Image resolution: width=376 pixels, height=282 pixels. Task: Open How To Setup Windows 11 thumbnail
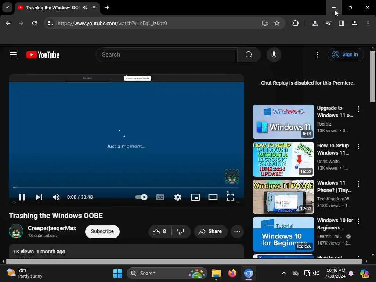coord(283,159)
